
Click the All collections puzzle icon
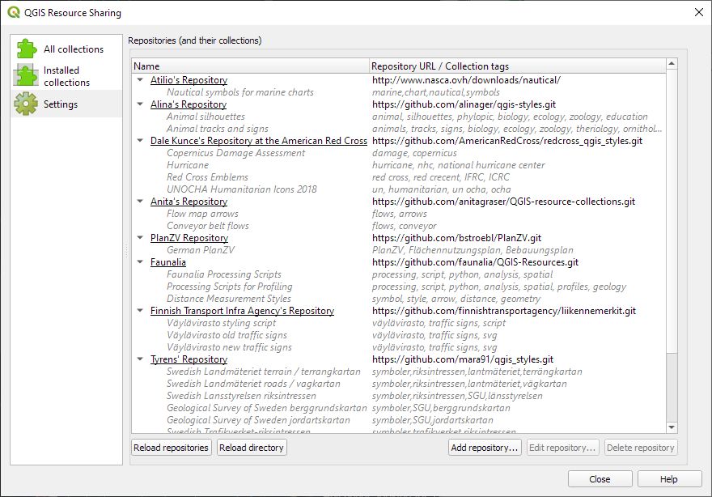point(26,49)
